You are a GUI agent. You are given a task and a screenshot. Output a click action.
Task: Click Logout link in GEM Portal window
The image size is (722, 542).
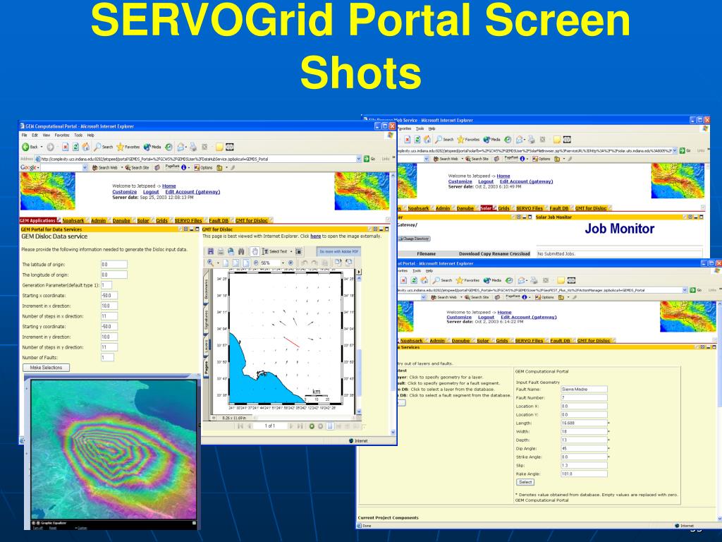(x=151, y=192)
